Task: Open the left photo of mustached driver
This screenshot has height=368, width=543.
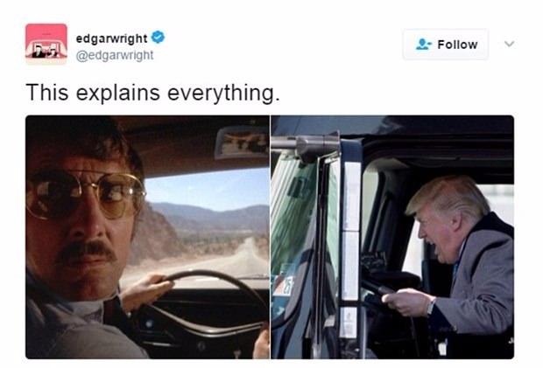Action: pos(147,237)
